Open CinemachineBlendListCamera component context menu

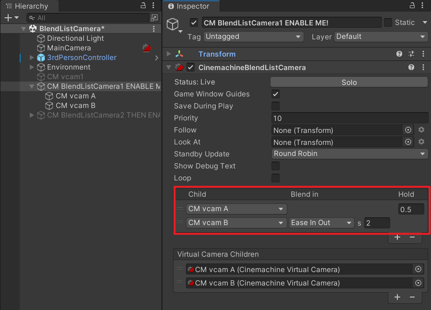coord(423,67)
